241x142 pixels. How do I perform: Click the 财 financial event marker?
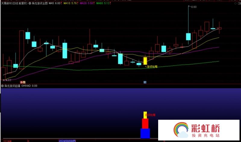point(145,82)
